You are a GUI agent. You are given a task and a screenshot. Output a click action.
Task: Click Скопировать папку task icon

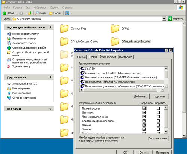9,43
